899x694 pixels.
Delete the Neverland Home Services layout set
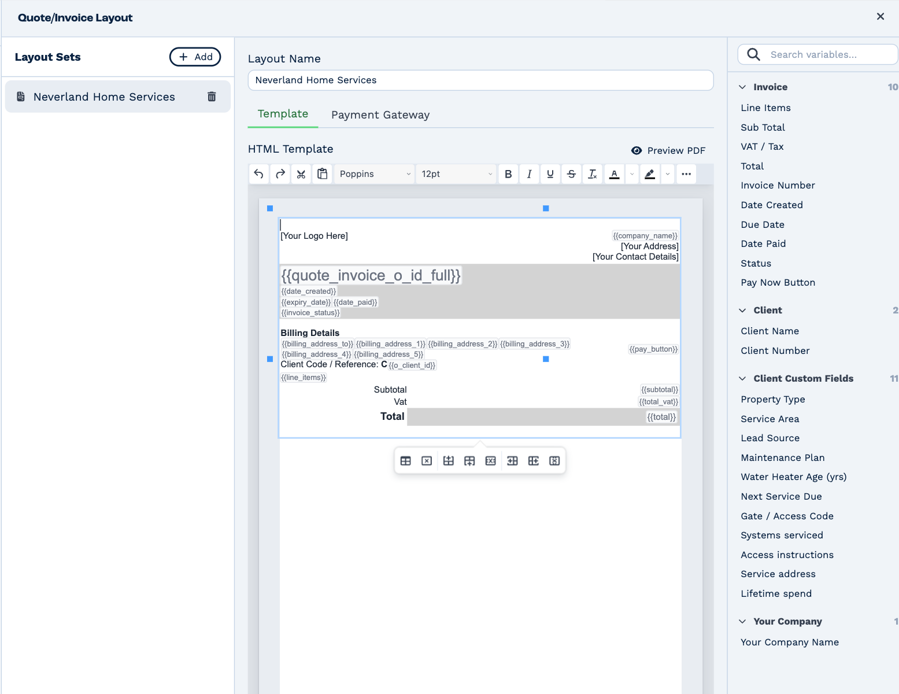(212, 97)
